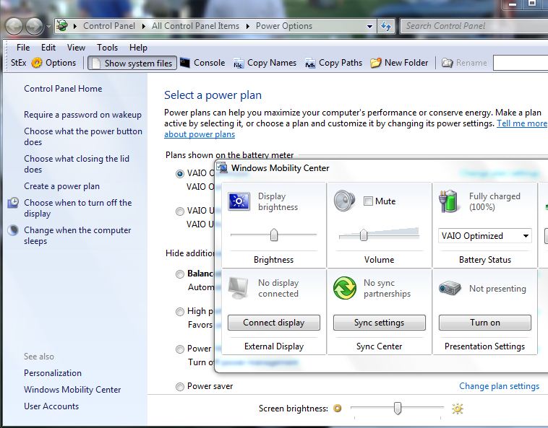Click the New Folder toolbar icon
Viewport: 548px width, 428px height.
click(x=376, y=63)
